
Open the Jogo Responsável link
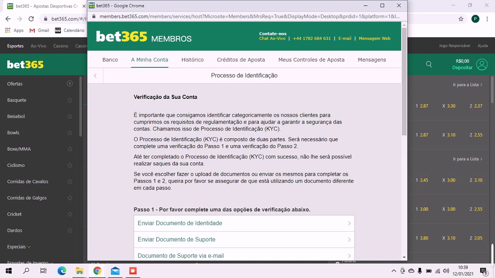455,46
